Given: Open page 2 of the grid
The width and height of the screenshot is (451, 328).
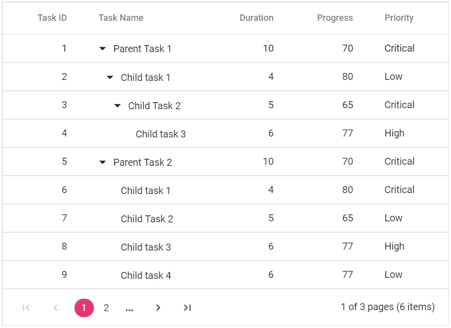Looking at the screenshot, I should coord(106,308).
